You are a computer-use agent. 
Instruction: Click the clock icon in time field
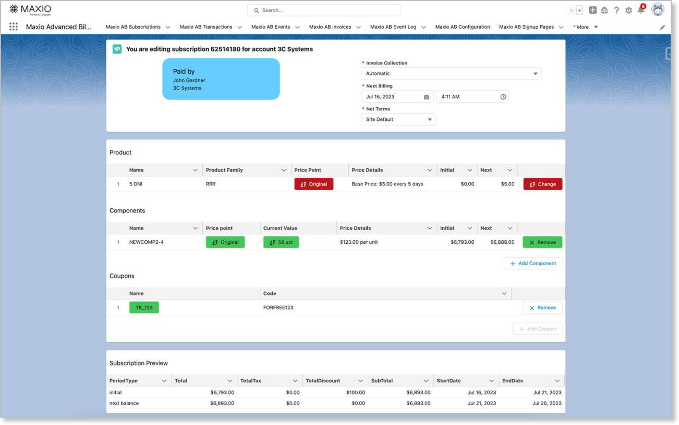coord(503,97)
